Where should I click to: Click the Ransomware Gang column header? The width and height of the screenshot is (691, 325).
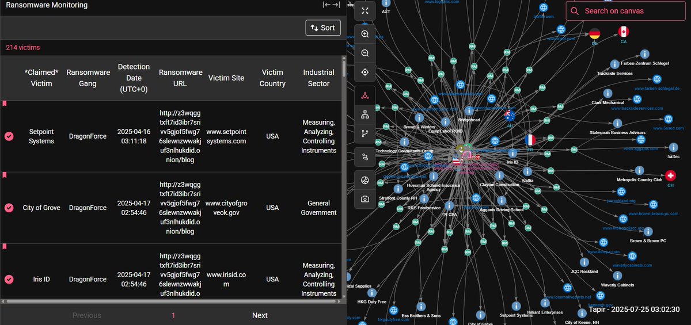point(88,78)
